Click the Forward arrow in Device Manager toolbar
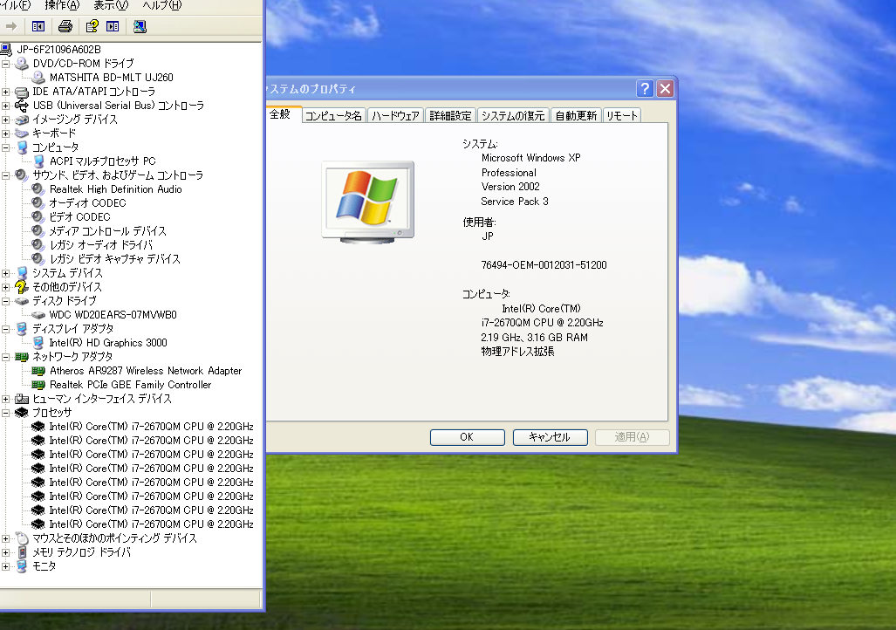 (10, 26)
